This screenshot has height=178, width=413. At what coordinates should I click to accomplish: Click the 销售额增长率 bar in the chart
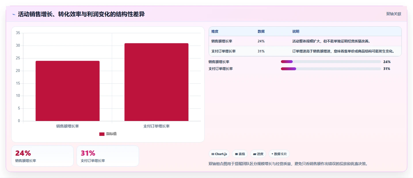pos(68,91)
